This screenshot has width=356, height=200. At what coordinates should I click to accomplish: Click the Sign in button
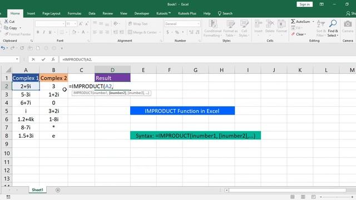[x=304, y=4]
